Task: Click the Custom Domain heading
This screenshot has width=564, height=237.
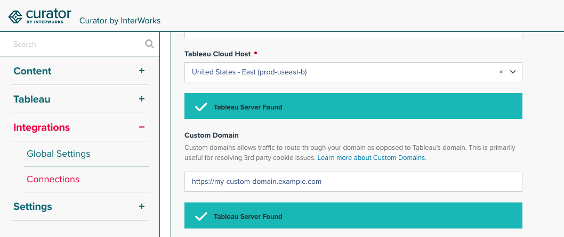Action: tap(212, 135)
